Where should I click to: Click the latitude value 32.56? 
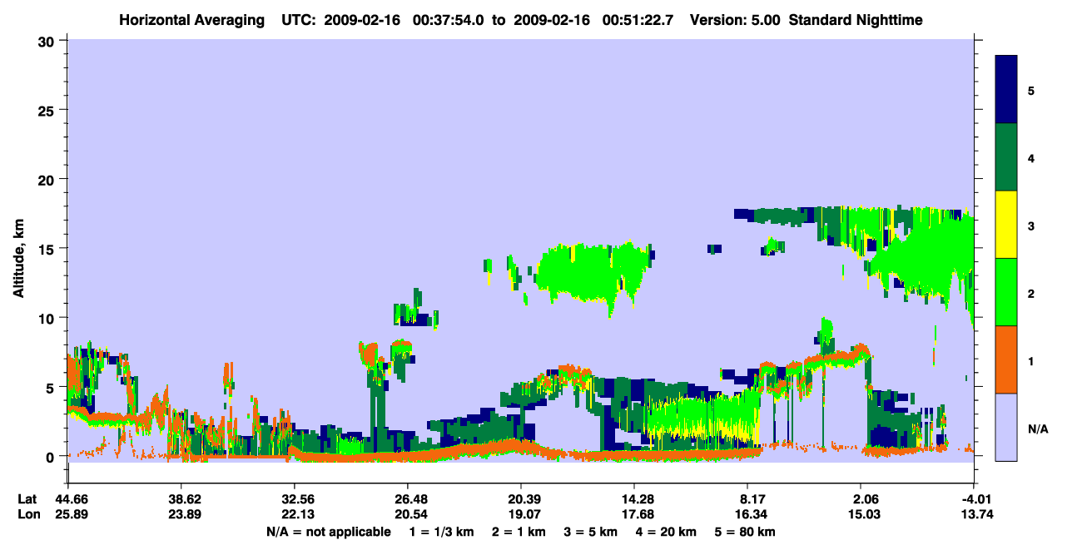[294, 499]
